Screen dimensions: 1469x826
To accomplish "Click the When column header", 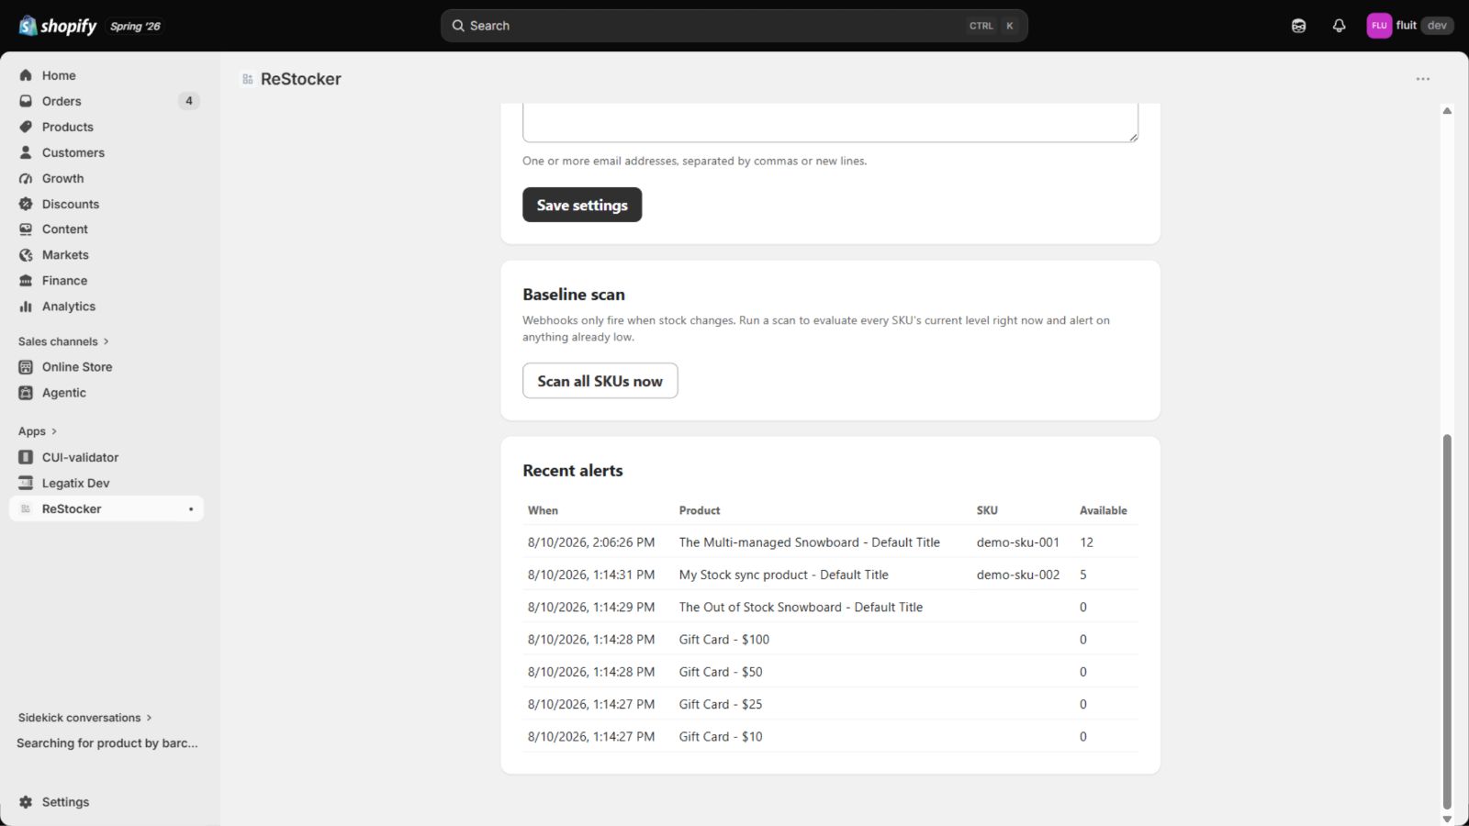I will pyautogui.click(x=543, y=510).
